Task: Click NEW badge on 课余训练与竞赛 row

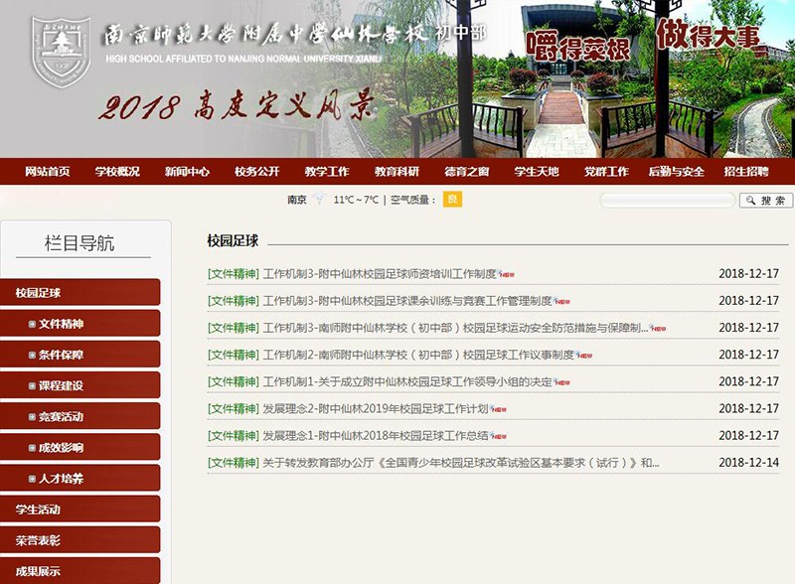Action: pos(561,301)
